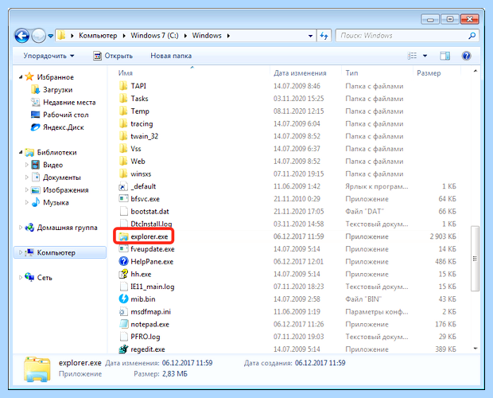This screenshot has width=493, height=398.
Task: Select Компьютер in the navigation pane
Action: pos(60,252)
